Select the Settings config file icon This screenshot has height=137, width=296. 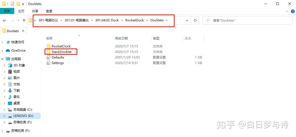point(48,63)
